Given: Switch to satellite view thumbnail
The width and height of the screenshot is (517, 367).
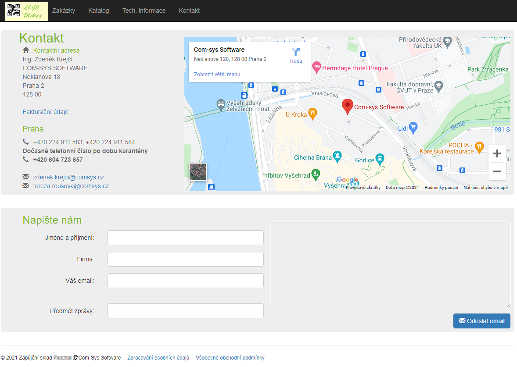Looking at the screenshot, I should tap(198, 171).
